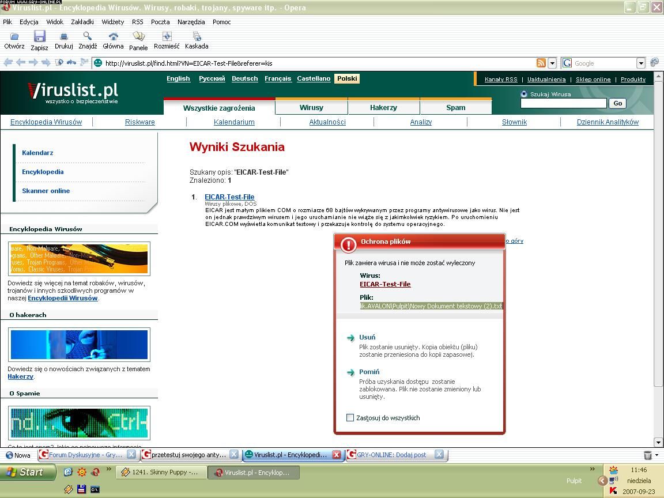The width and height of the screenshot is (664, 498).
Task: Click Skanner online in sidebar
Action: (x=46, y=191)
